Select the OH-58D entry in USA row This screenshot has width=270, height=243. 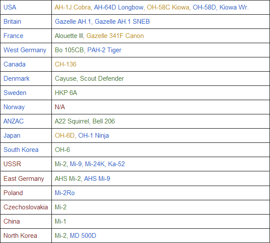204,7
